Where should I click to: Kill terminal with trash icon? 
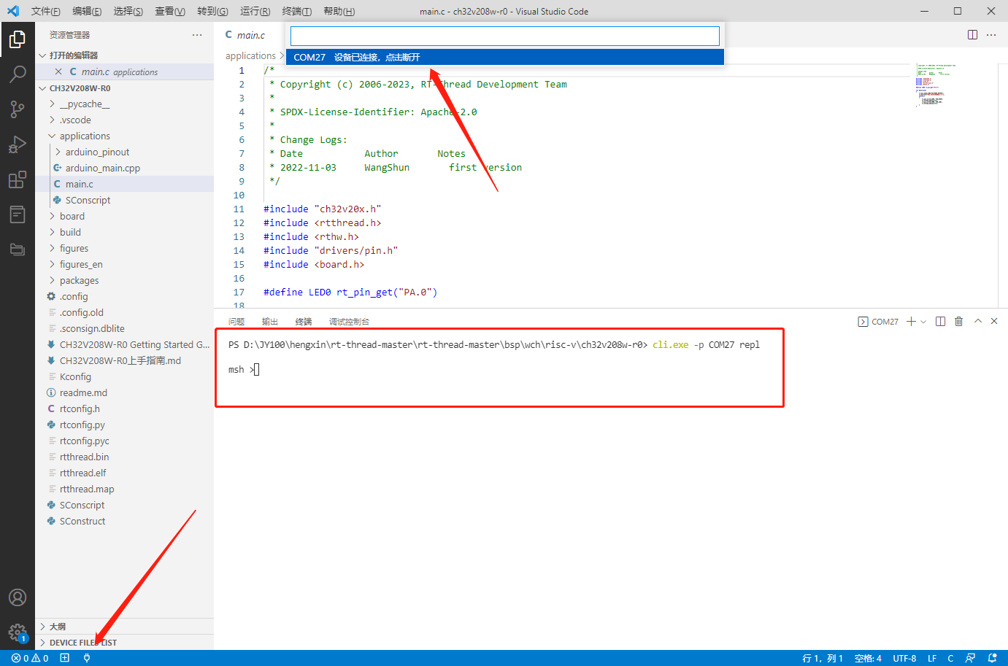click(959, 322)
